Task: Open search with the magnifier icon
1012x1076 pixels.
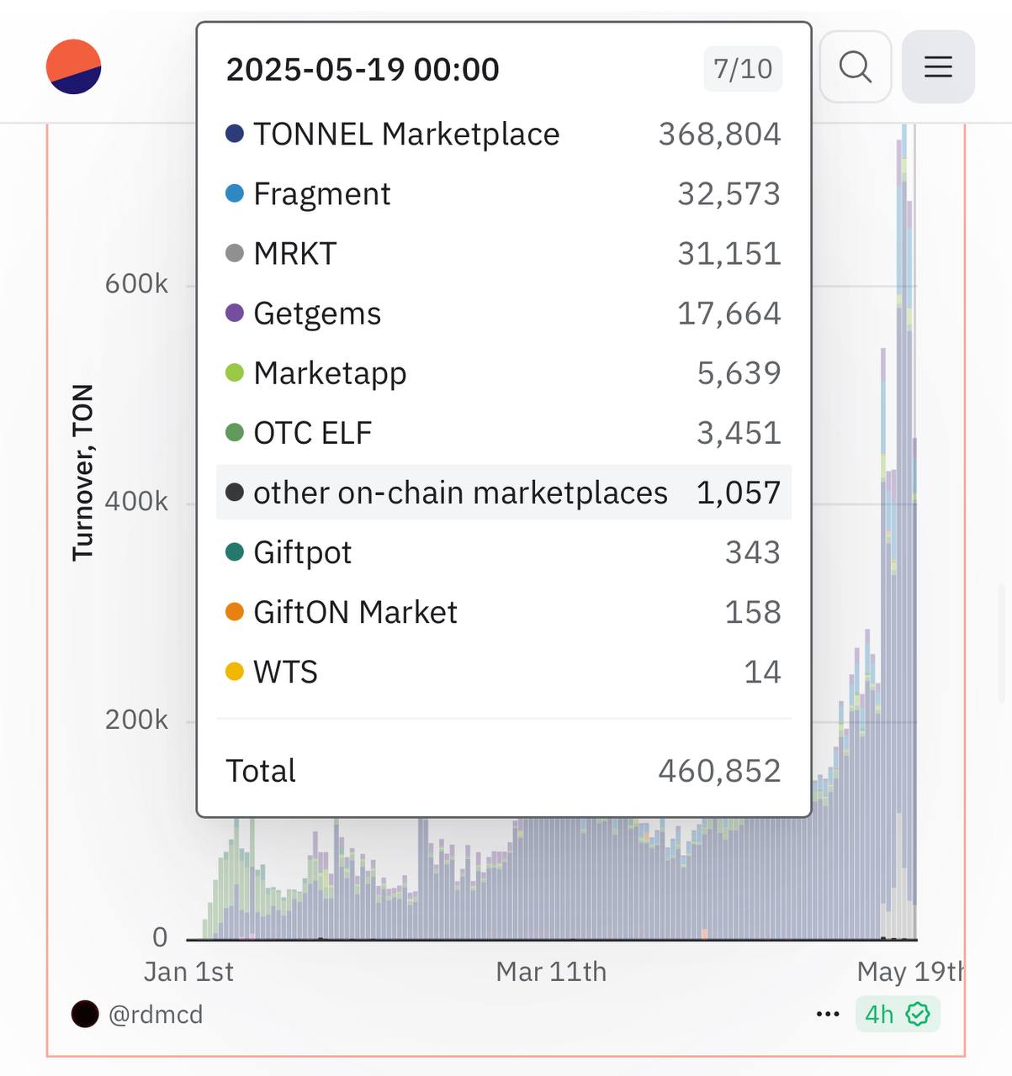Action: (856, 66)
